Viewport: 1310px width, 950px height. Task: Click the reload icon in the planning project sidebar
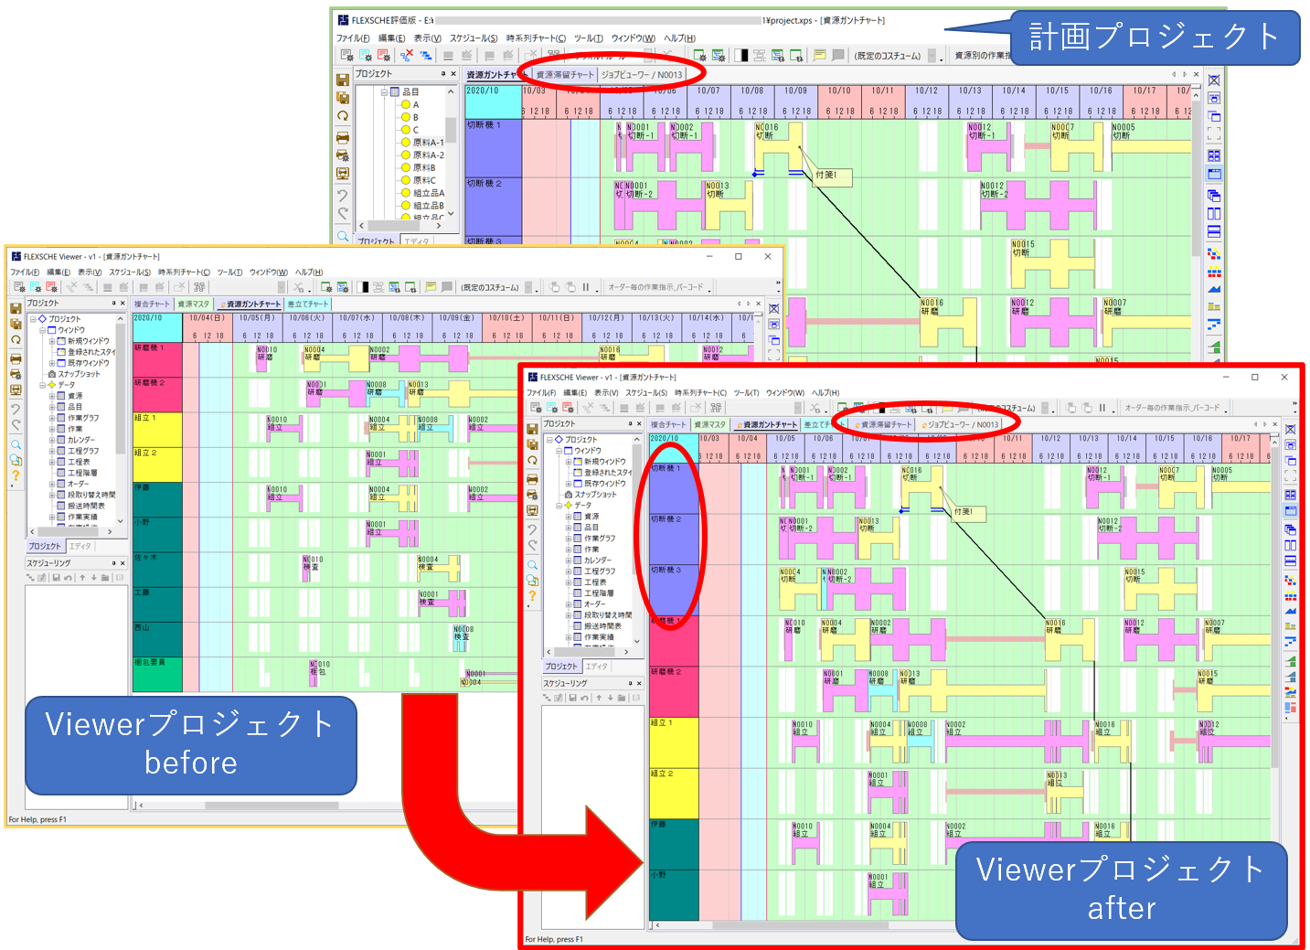coord(343,116)
